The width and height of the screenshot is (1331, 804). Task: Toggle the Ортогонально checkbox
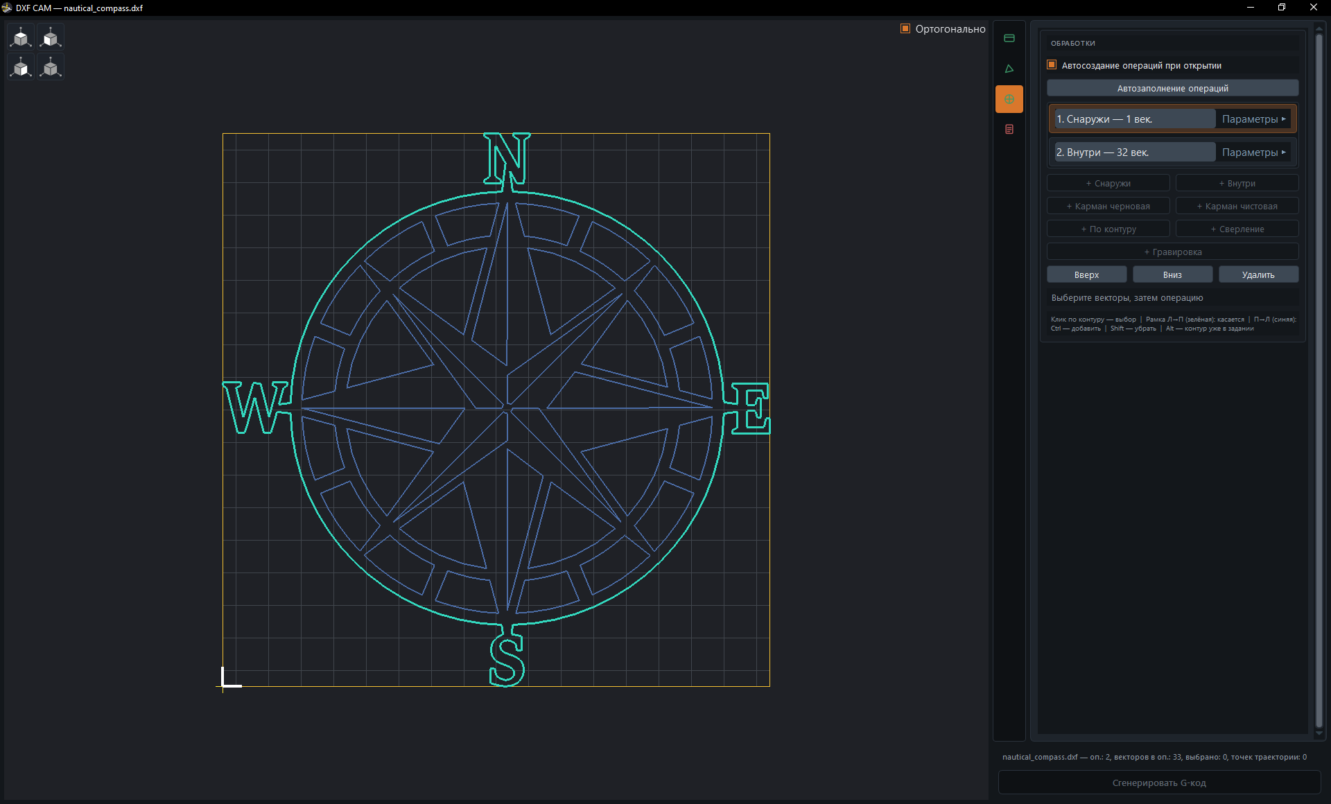[x=905, y=28]
